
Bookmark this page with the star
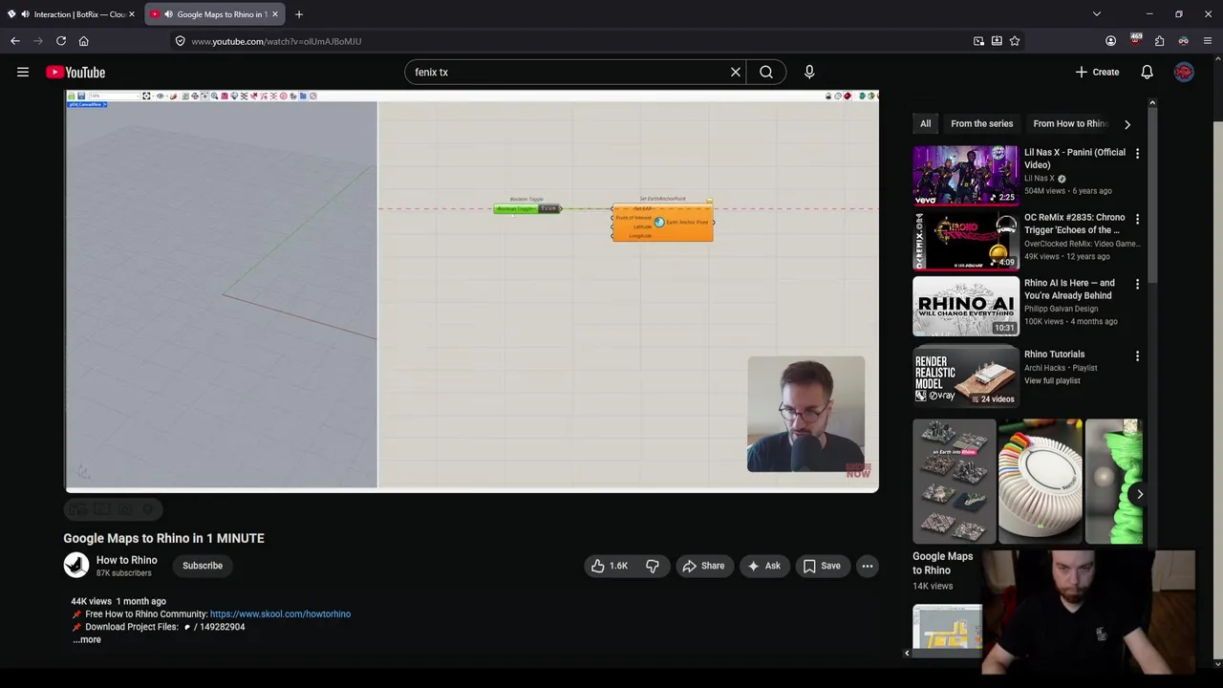(1015, 41)
